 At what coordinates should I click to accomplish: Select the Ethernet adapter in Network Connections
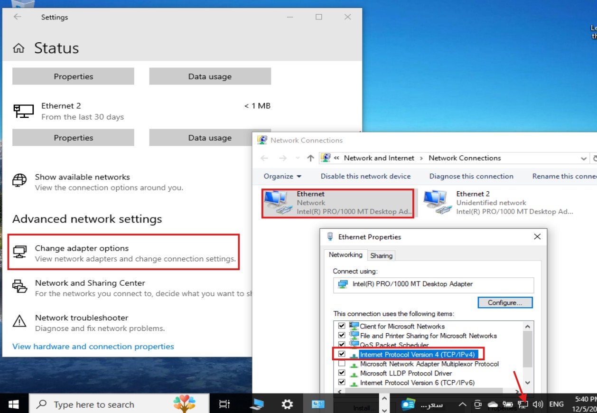point(338,203)
